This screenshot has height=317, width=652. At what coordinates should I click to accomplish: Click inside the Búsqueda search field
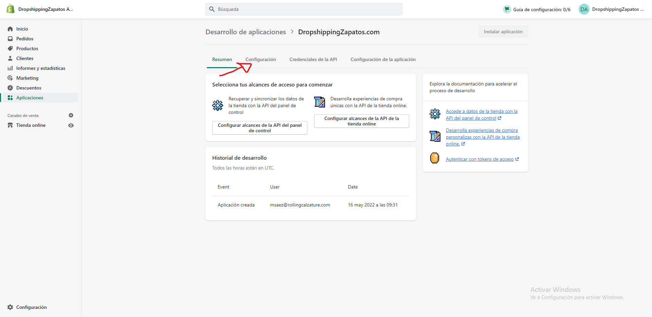(304, 9)
